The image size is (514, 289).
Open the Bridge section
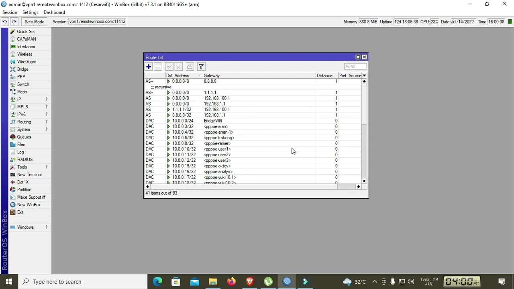pyautogui.click(x=22, y=69)
